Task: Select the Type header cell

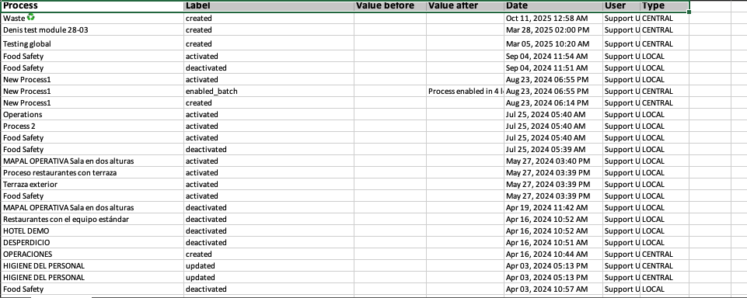Action: (x=664, y=6)
